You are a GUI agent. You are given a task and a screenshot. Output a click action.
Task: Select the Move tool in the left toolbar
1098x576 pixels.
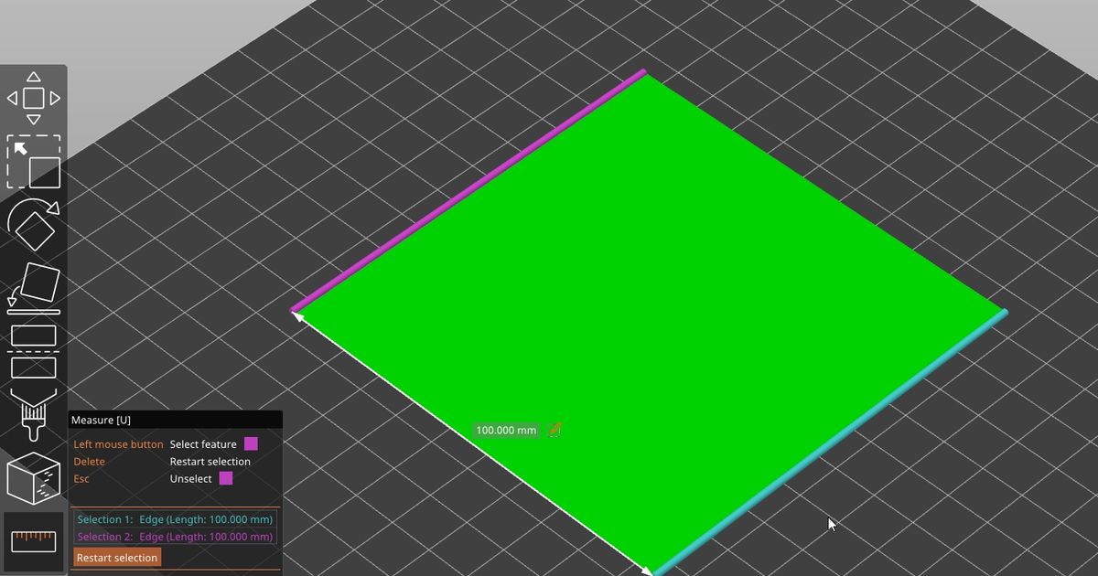(34, 98)
